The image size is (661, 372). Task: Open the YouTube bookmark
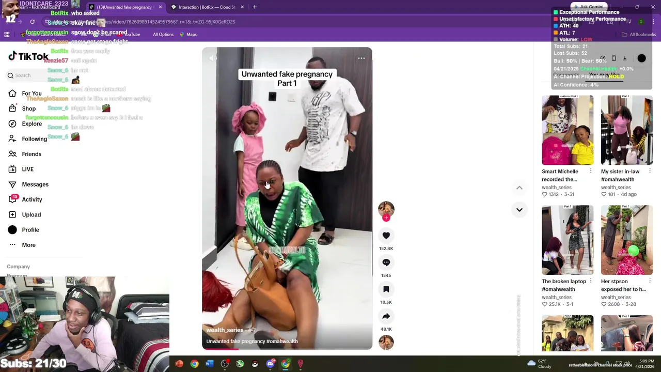(128, 35)
